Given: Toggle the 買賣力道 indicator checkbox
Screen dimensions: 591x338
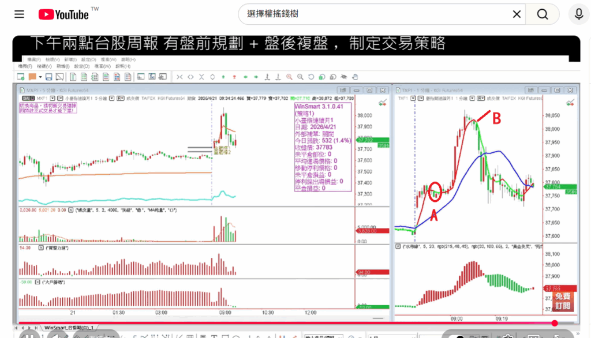Looking at the screenshot, I should [40, 248].
